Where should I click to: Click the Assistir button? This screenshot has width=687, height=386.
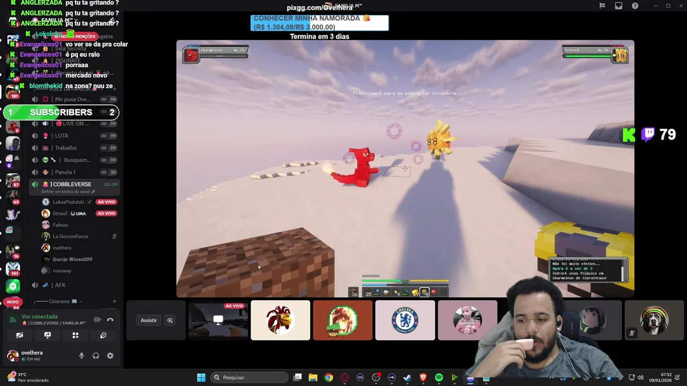coord(149,320)
